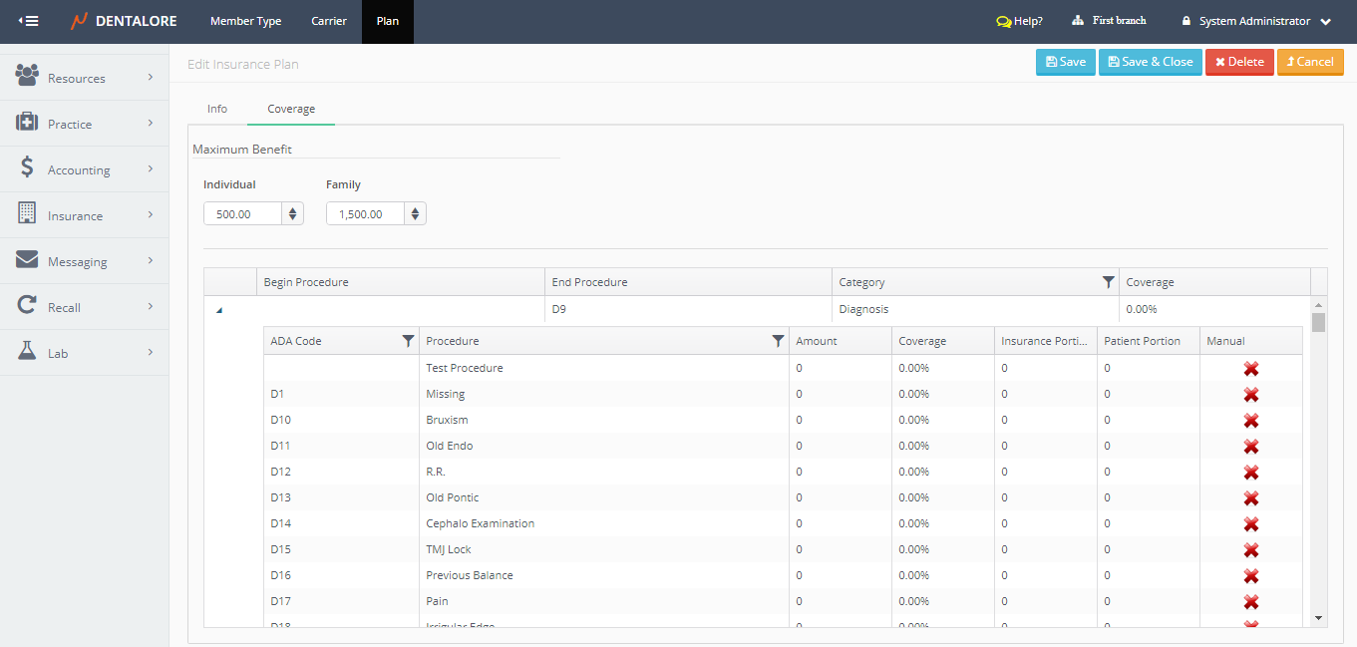Click the procedure grid vertical scrollbar thumb

click(1318, 322)
